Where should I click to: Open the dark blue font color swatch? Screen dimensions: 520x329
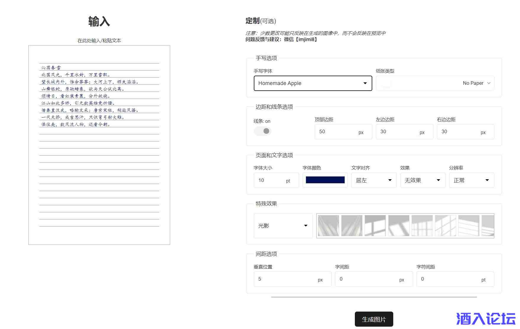coord(325,180)
